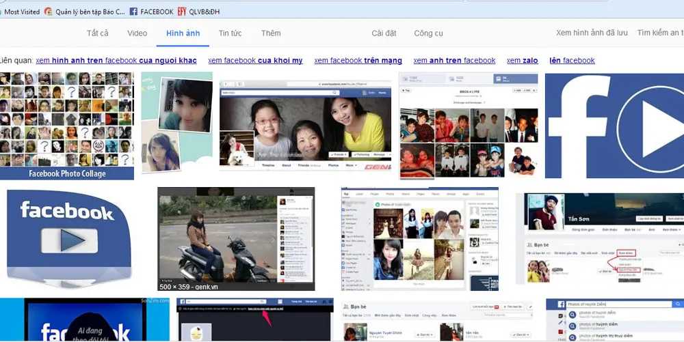Open Facebook profile cover photo with three women
Image resolution: width=684 pixels, height=342 pixels.
coord(305,126)
